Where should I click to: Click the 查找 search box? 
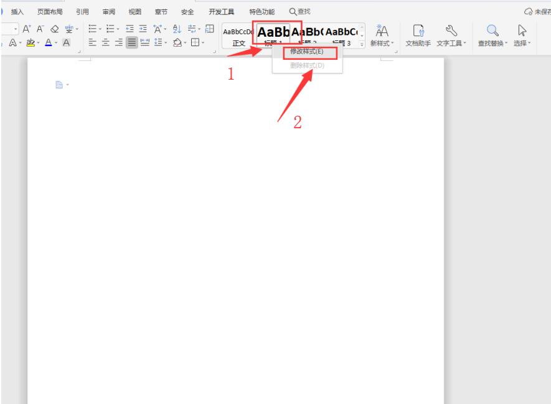(301, 12)
